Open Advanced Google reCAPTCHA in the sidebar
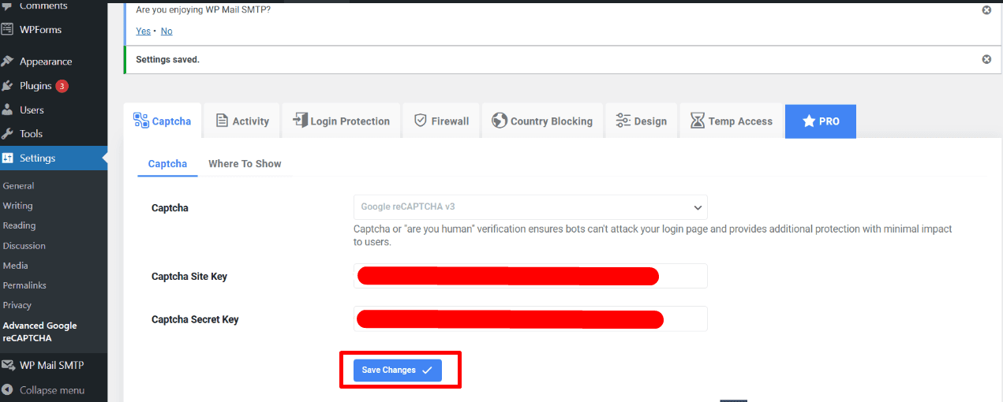This screenshot has width=1003, height=402. pos(39,332)
